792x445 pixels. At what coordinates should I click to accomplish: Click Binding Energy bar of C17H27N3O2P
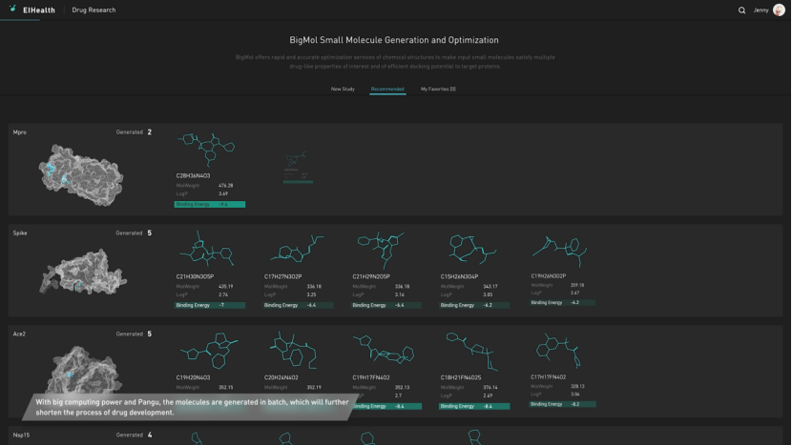click(298, 305)
